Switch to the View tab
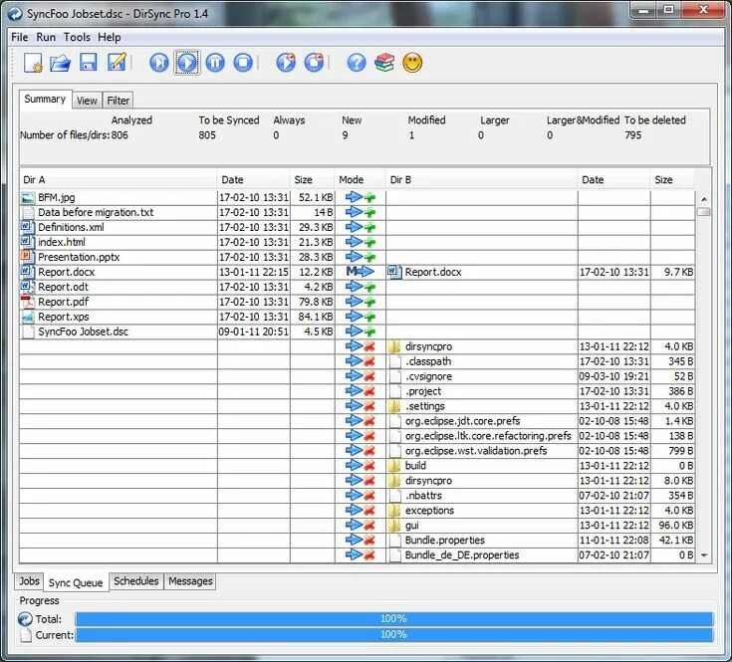 87,101
